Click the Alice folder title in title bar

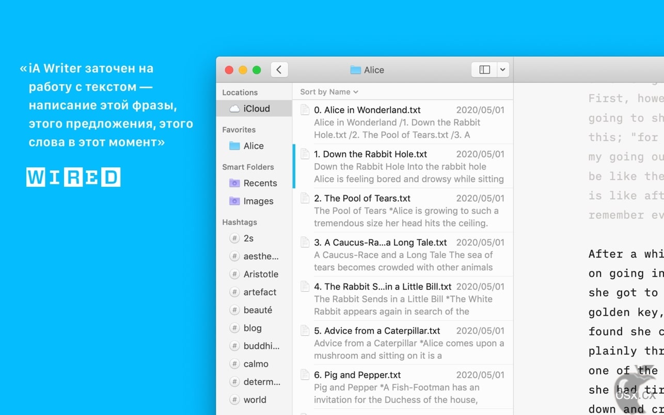[367, 70]
